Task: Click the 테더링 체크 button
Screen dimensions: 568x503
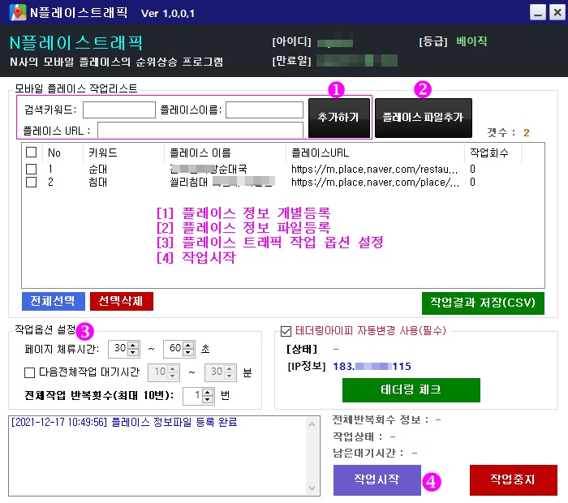Action: point(411,390)
